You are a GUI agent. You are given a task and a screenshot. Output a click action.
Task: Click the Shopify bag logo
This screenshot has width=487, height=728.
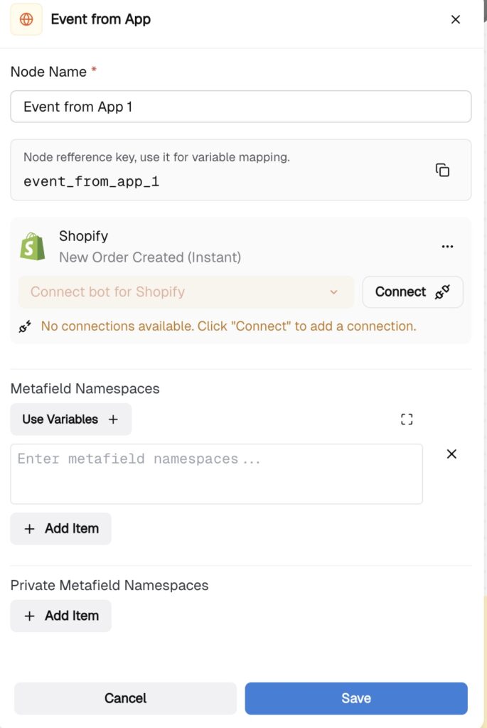(x=33, y=246)
